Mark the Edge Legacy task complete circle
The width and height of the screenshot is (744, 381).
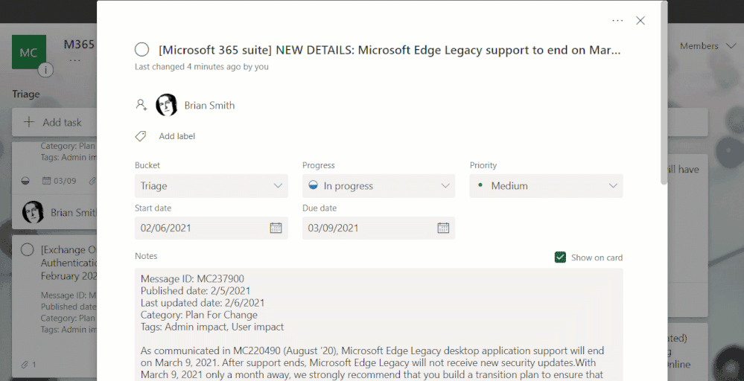[x=142, y=49]
